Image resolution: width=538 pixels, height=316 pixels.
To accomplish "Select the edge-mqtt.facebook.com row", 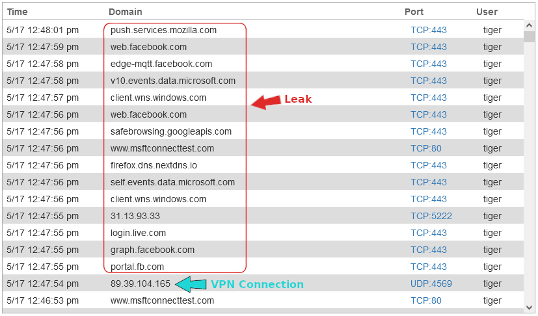I will (x=161, y=64).
